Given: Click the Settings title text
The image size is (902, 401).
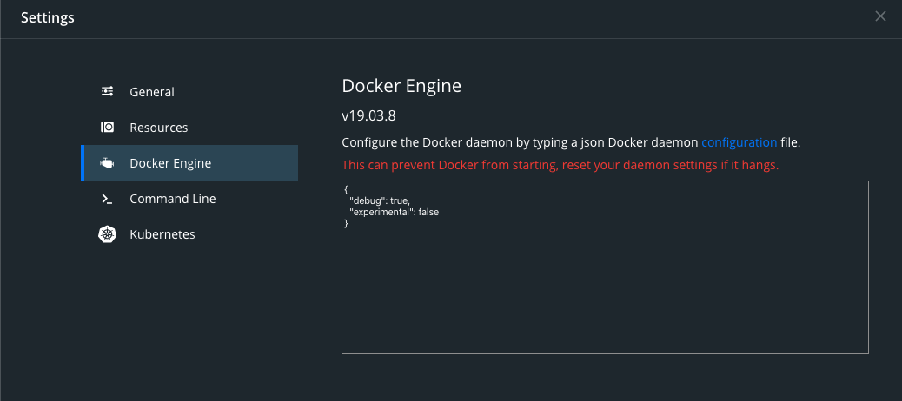Looking at the screenshot, I should [48, 18].
